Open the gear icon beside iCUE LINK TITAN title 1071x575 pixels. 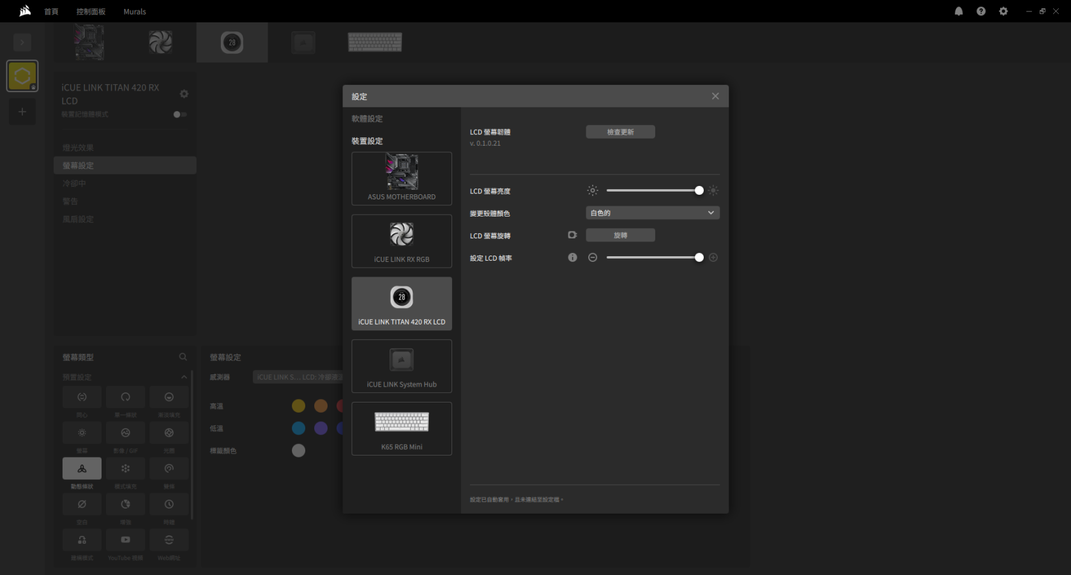click(x=184, y=94)
